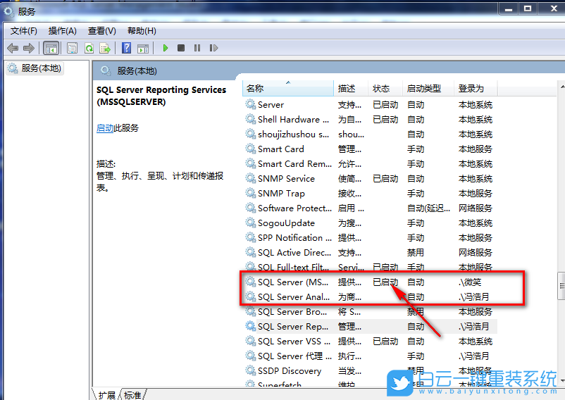Screen dimensions: 565x400
Task: Select the SQL Server VSS service
Action: coord(370,341)
